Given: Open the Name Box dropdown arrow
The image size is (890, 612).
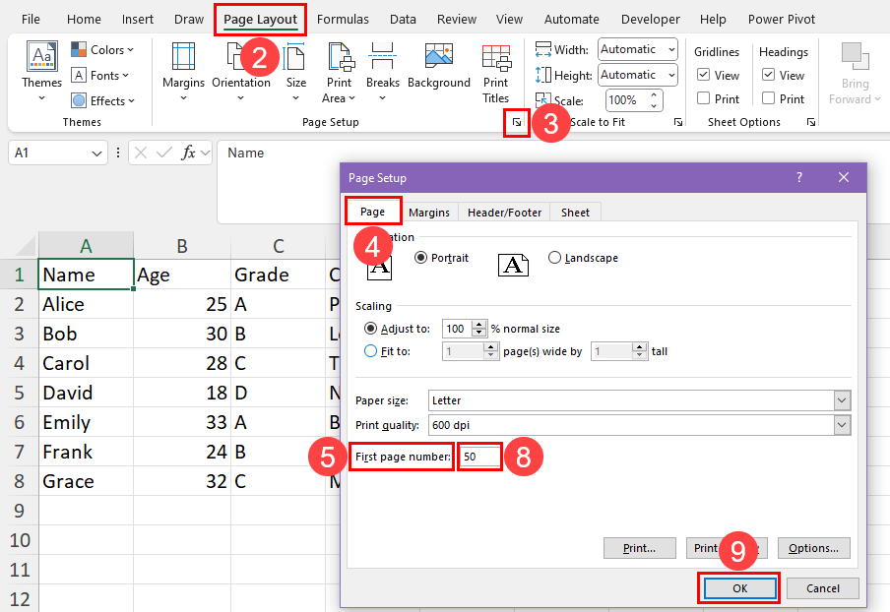Looking at the screenshot, I should point(96,153).
